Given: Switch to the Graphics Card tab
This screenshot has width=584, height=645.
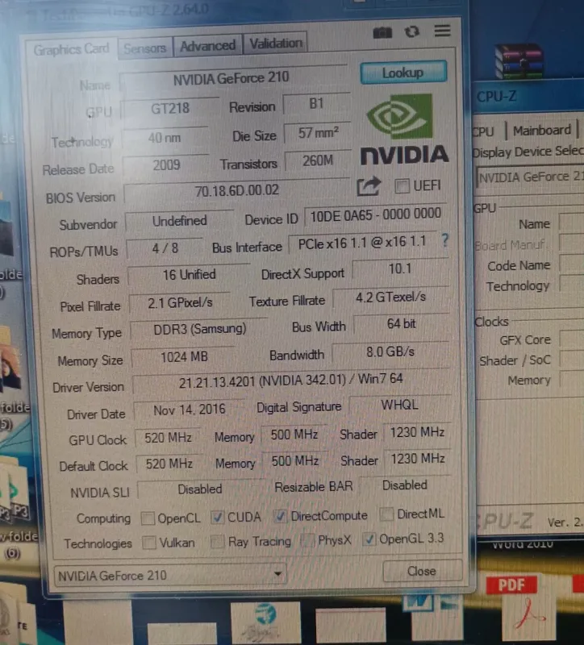Looking at the screenshot, I should tap(71, 49).
